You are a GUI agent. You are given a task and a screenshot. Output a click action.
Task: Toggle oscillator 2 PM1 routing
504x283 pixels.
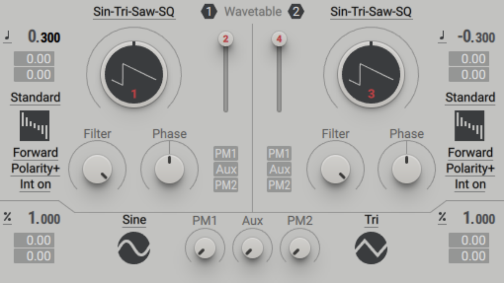[x=279, y=154]
